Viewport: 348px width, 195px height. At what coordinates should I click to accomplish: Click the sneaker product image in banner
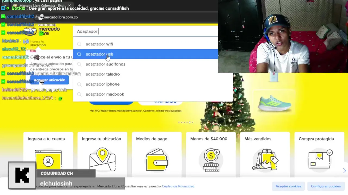(x=274, y=103)
